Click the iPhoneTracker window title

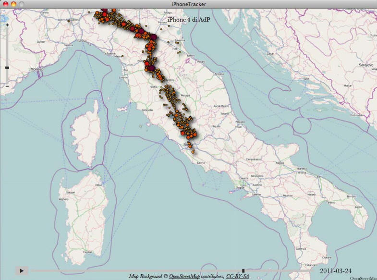pyautogui.click(x=189, y=4)
